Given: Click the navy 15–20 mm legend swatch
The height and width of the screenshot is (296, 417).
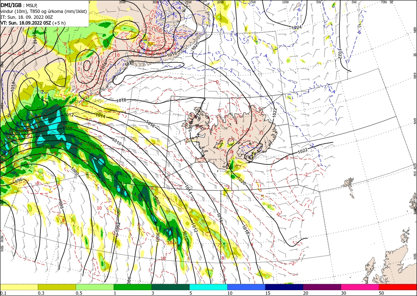Looking at the screenshot, I should (284, 287).
